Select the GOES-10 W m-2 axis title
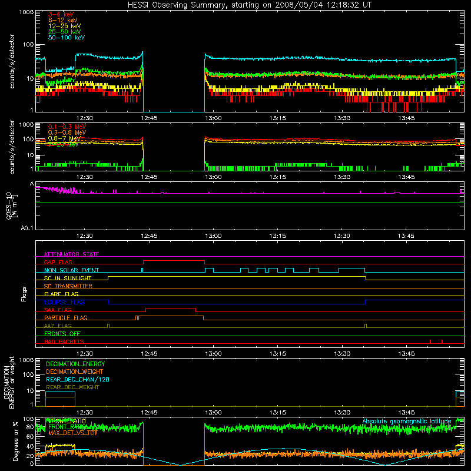The width and height of the screenshot is (471, 471). 12,205
